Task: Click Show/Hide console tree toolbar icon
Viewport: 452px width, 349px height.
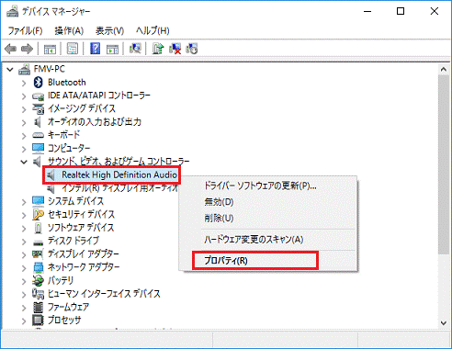Action: pos(50,49)
